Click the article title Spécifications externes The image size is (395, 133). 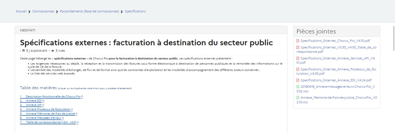click(x=146, y=43)
